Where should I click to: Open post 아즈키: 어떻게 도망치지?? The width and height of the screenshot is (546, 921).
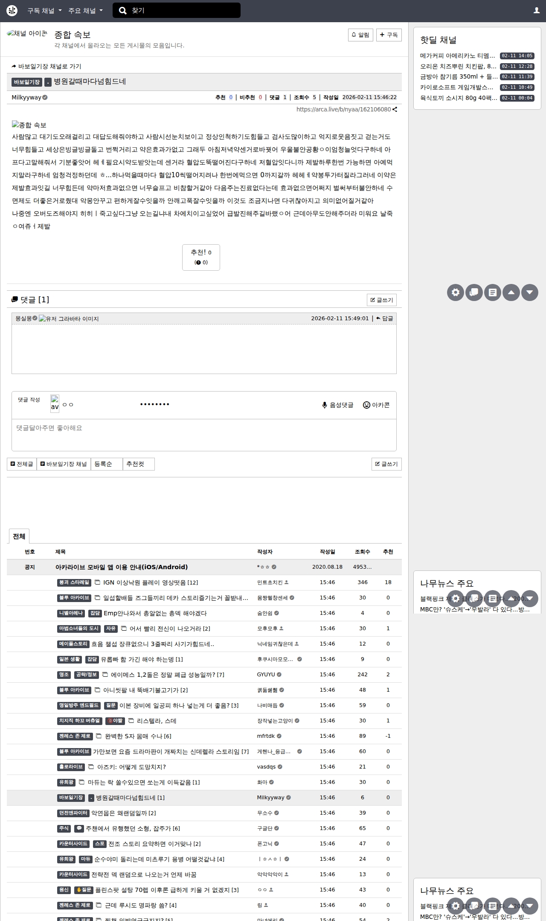tap(131, 767)
